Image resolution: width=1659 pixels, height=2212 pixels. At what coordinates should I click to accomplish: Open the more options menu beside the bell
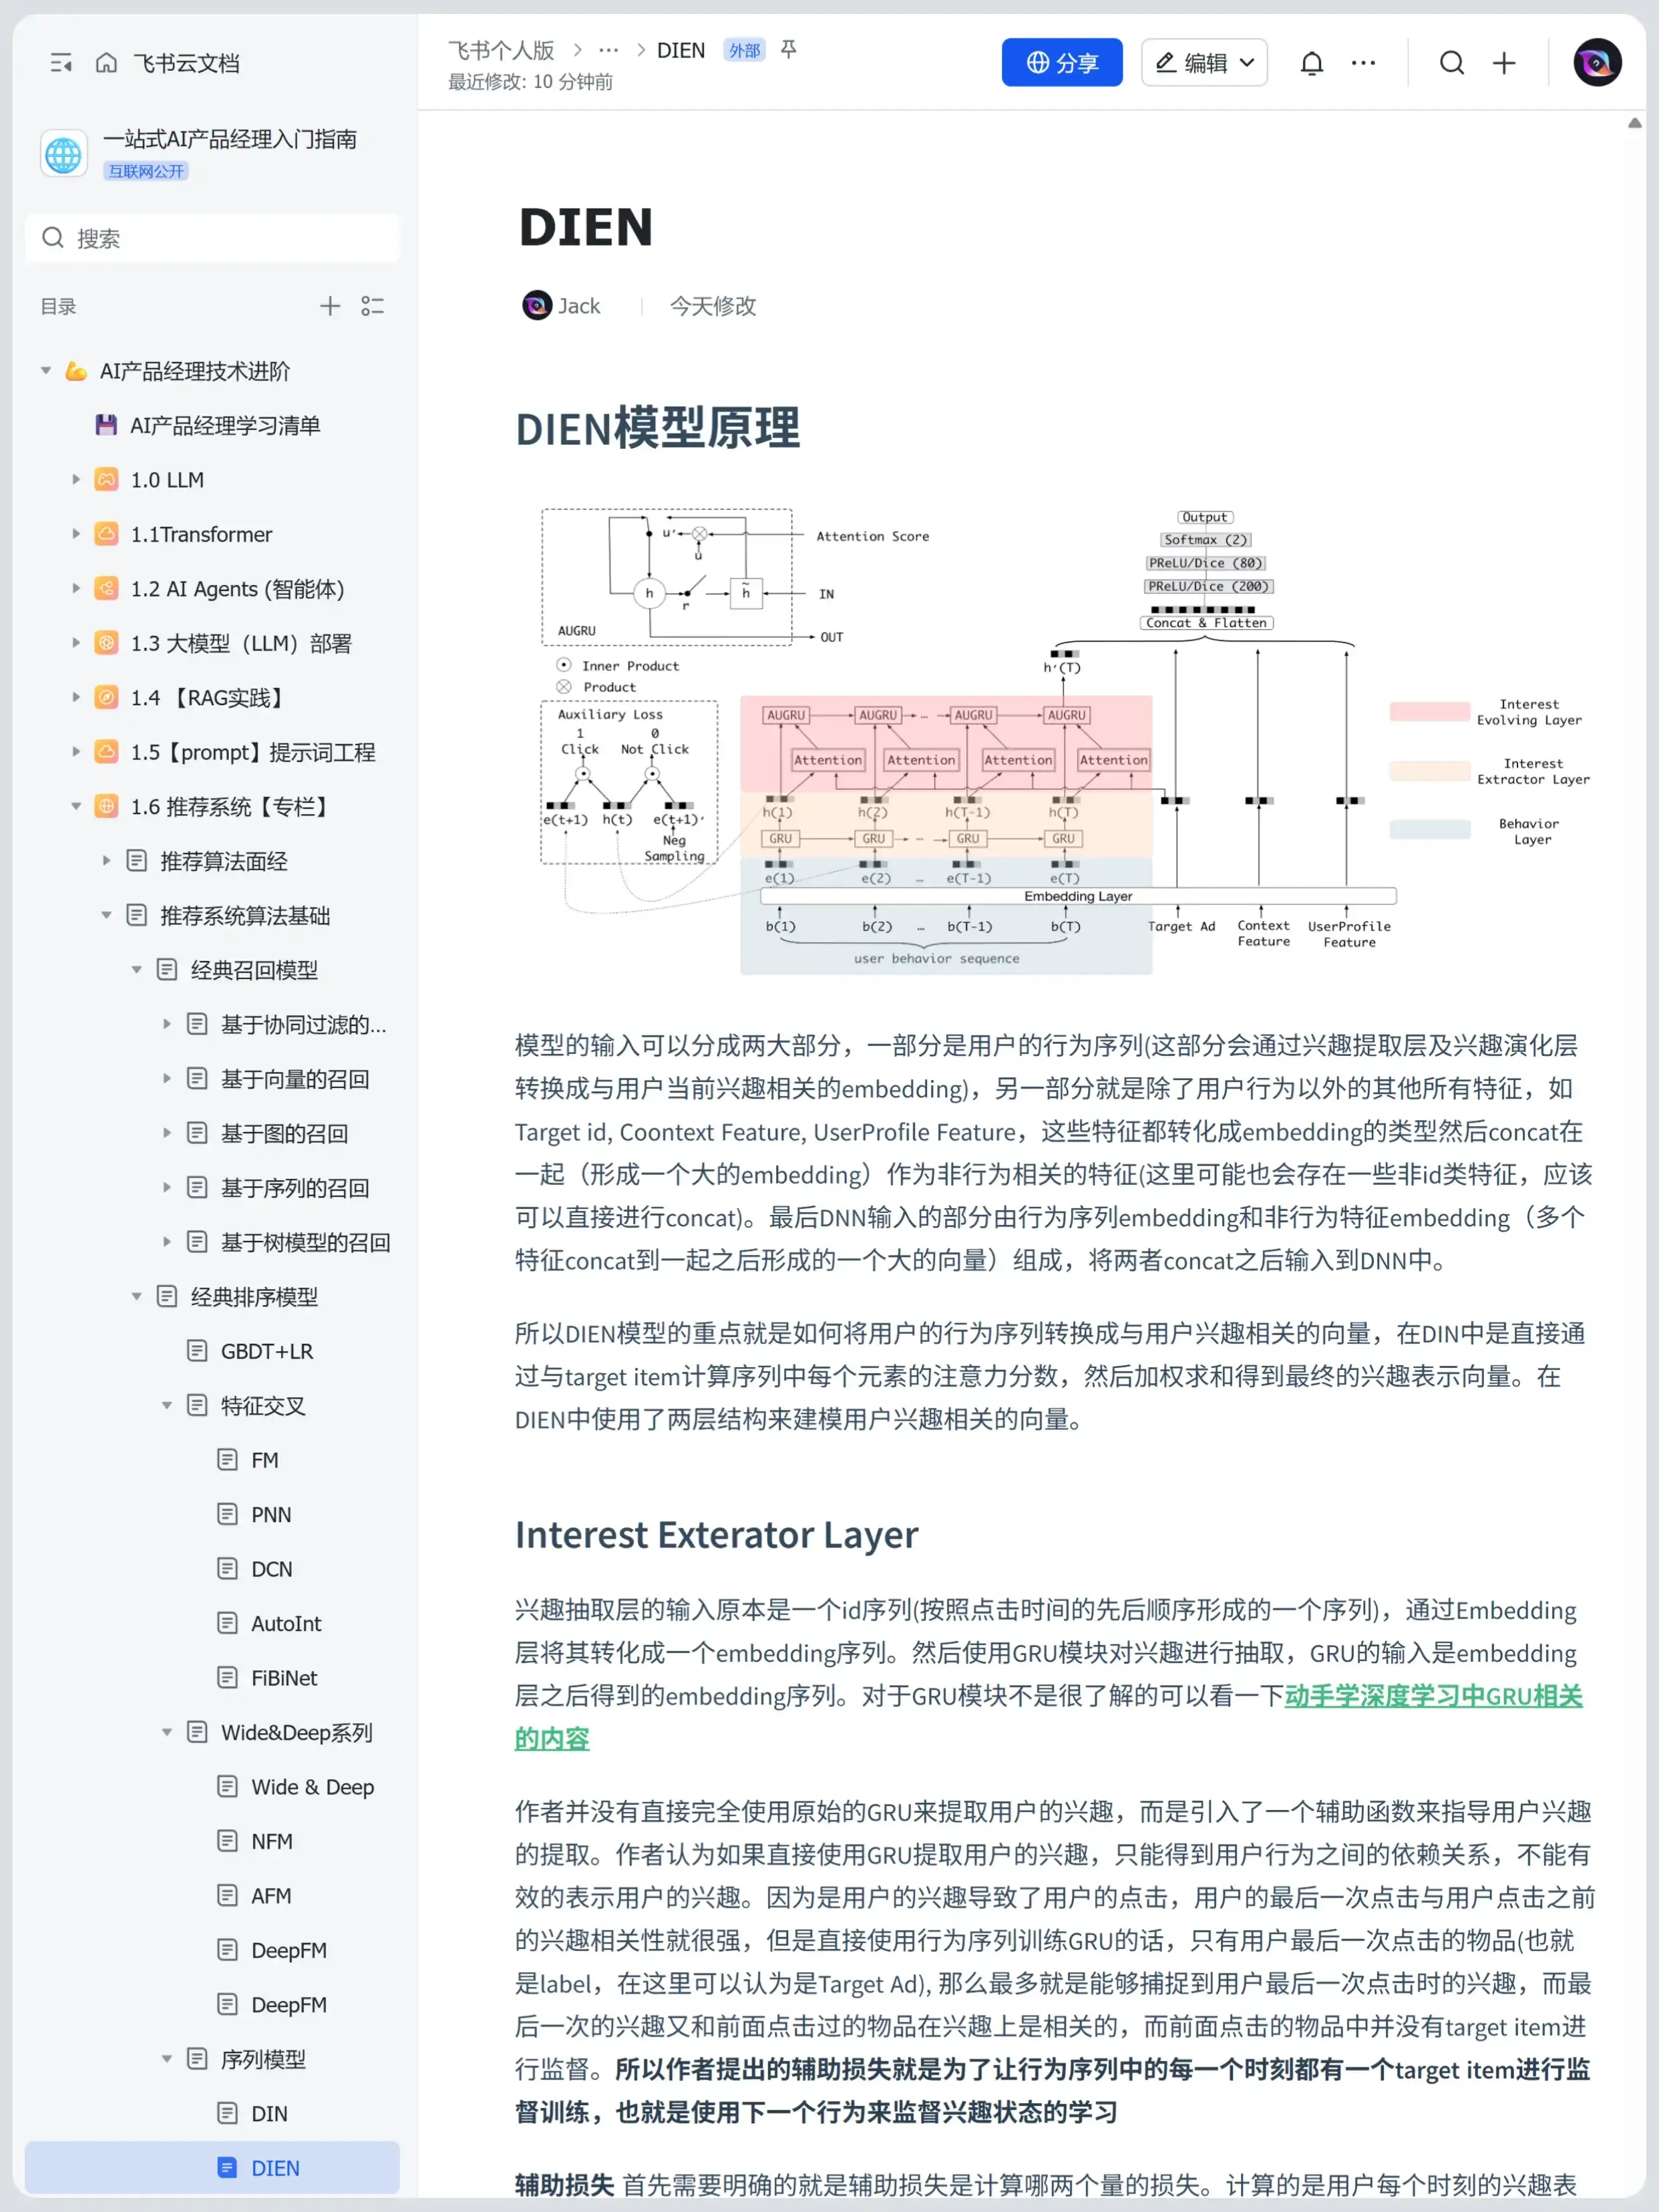tap(1363, 62)
